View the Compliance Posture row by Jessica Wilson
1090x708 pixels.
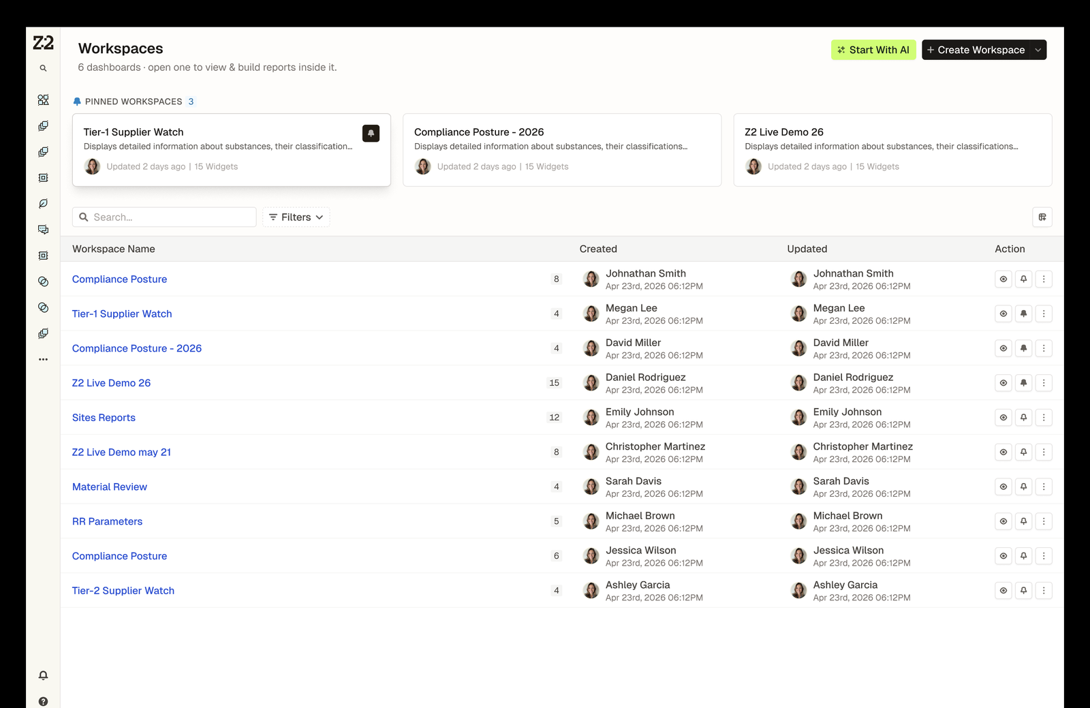tap(1003, 556)
